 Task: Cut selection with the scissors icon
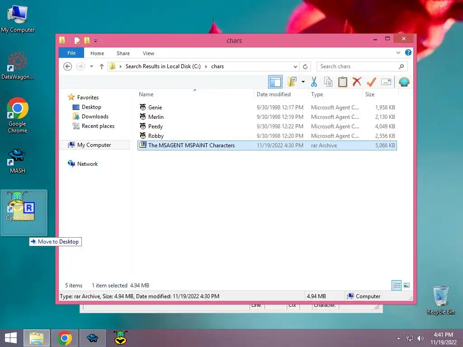[x=314, y=82]
